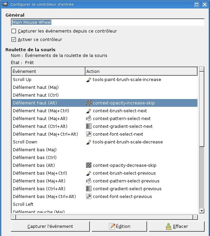The width and height of the screenshot is (210, 236).
Task: Click the pattern icon for context-pattern-select-next
Action: point(89,119)
